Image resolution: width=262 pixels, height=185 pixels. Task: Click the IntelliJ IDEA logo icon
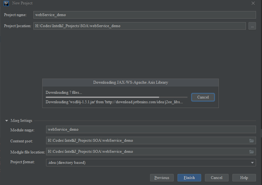coord(6,3)
